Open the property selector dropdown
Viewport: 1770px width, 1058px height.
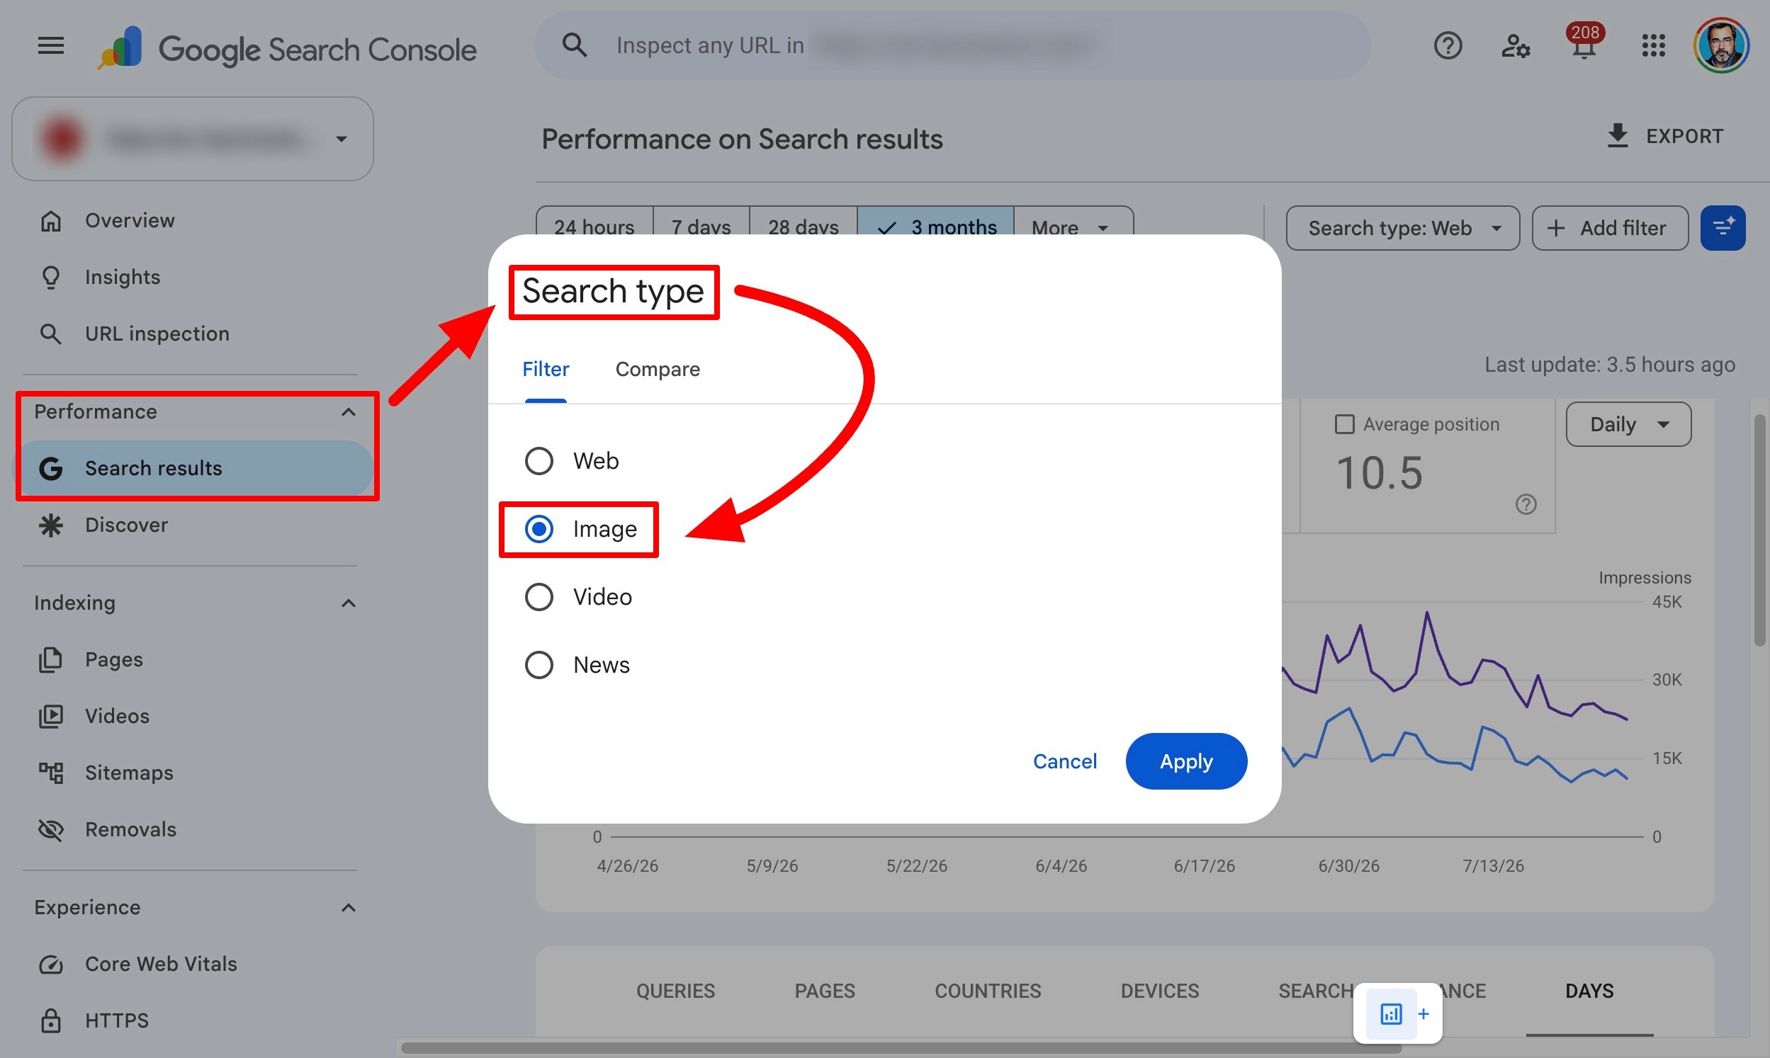[193, 139]
